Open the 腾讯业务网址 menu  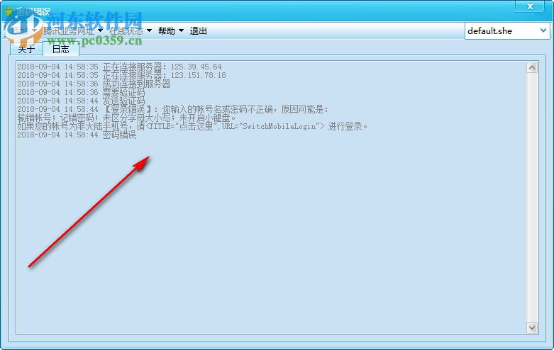pos(73,31)
